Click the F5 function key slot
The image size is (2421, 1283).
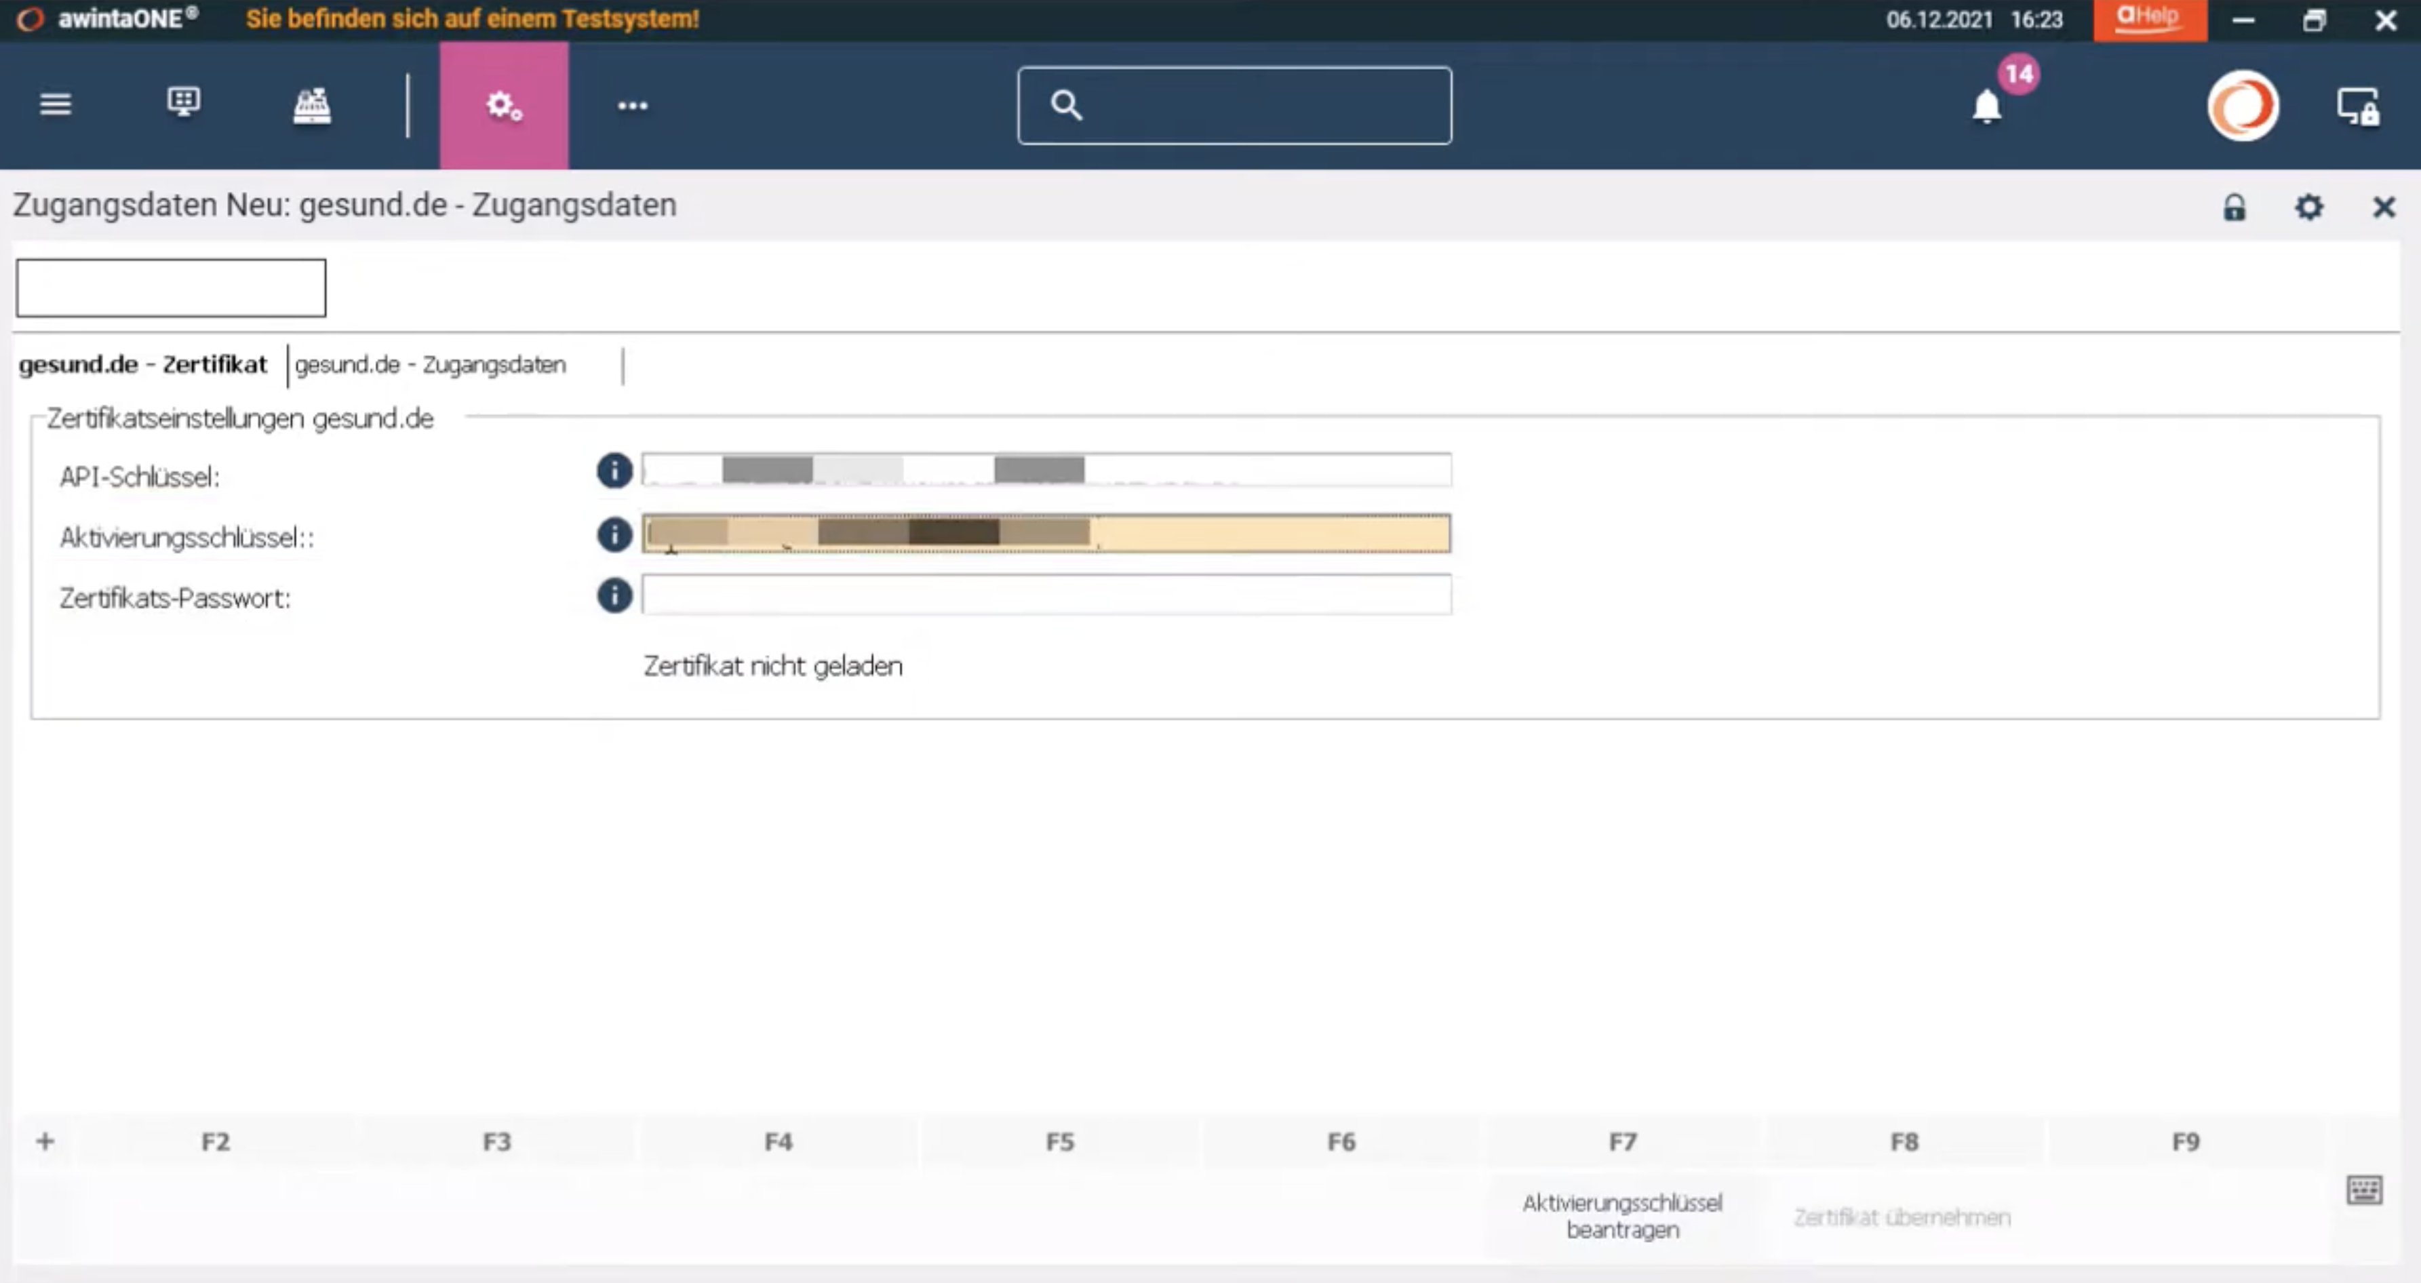[1060, 1142]
